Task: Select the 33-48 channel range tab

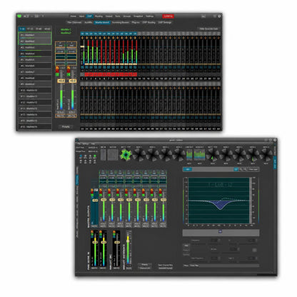Action: pyautogui.click(x=39, y=29)
